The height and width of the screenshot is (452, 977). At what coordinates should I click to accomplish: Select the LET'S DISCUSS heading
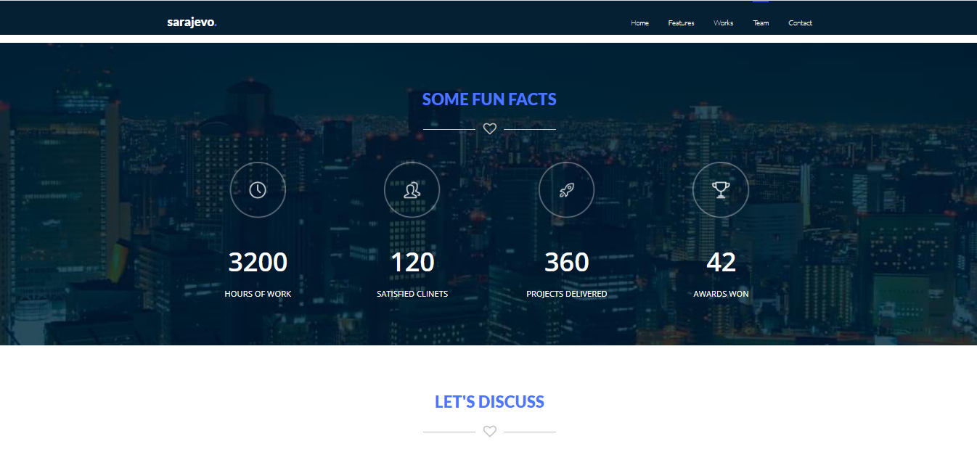pos(489,402)
